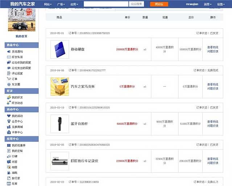
Task: Open the 系统通知 sidebar link
Action: tap(17, 52)
